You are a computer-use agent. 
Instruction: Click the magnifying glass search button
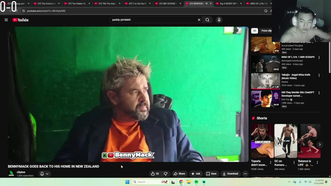[x=207, y=20]
